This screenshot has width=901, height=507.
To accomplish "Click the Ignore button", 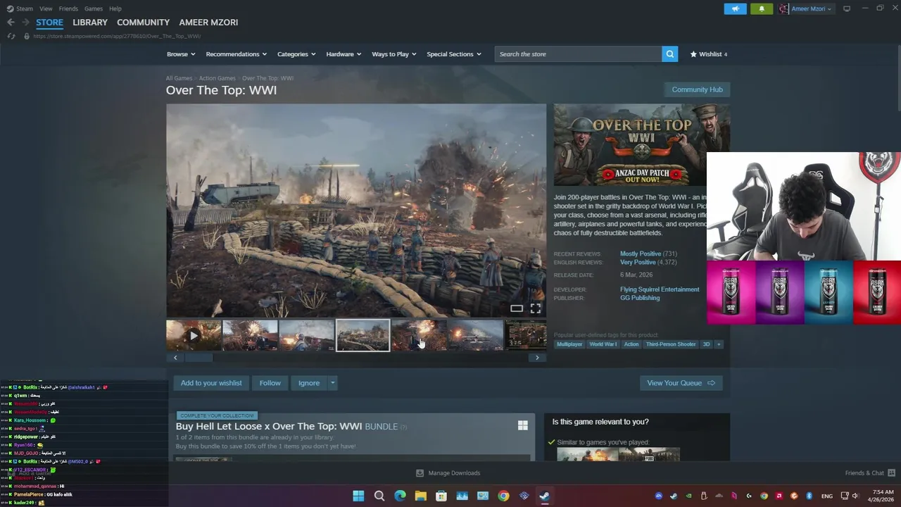I will [309, 383].
